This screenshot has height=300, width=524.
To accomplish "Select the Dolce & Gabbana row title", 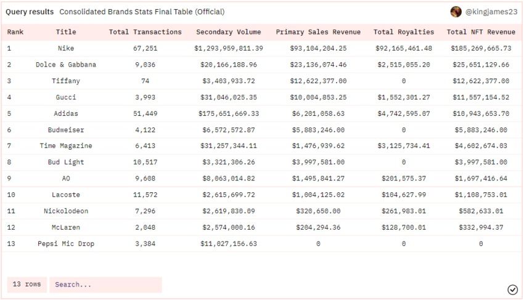I will point(66,65).
